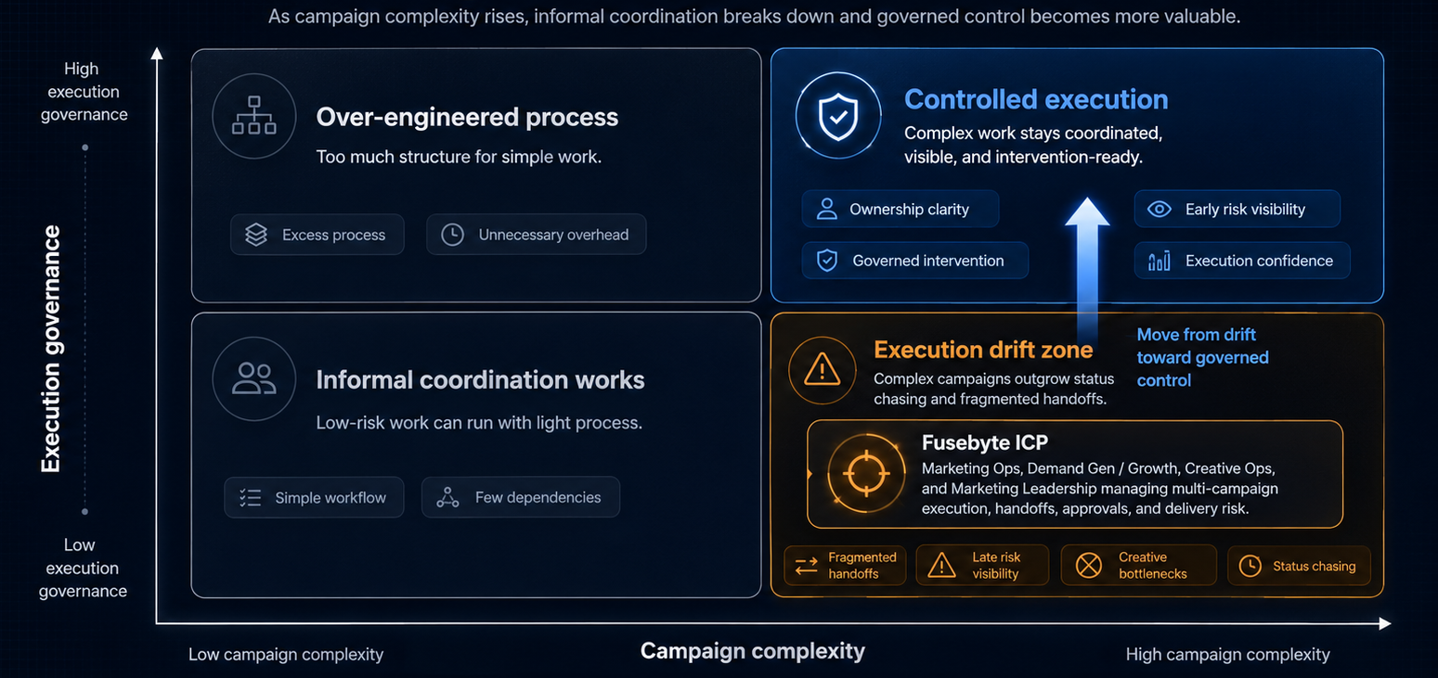Click the Fusebyte ICP card heading
The image size is (1438, 678).
click(985, 442)
